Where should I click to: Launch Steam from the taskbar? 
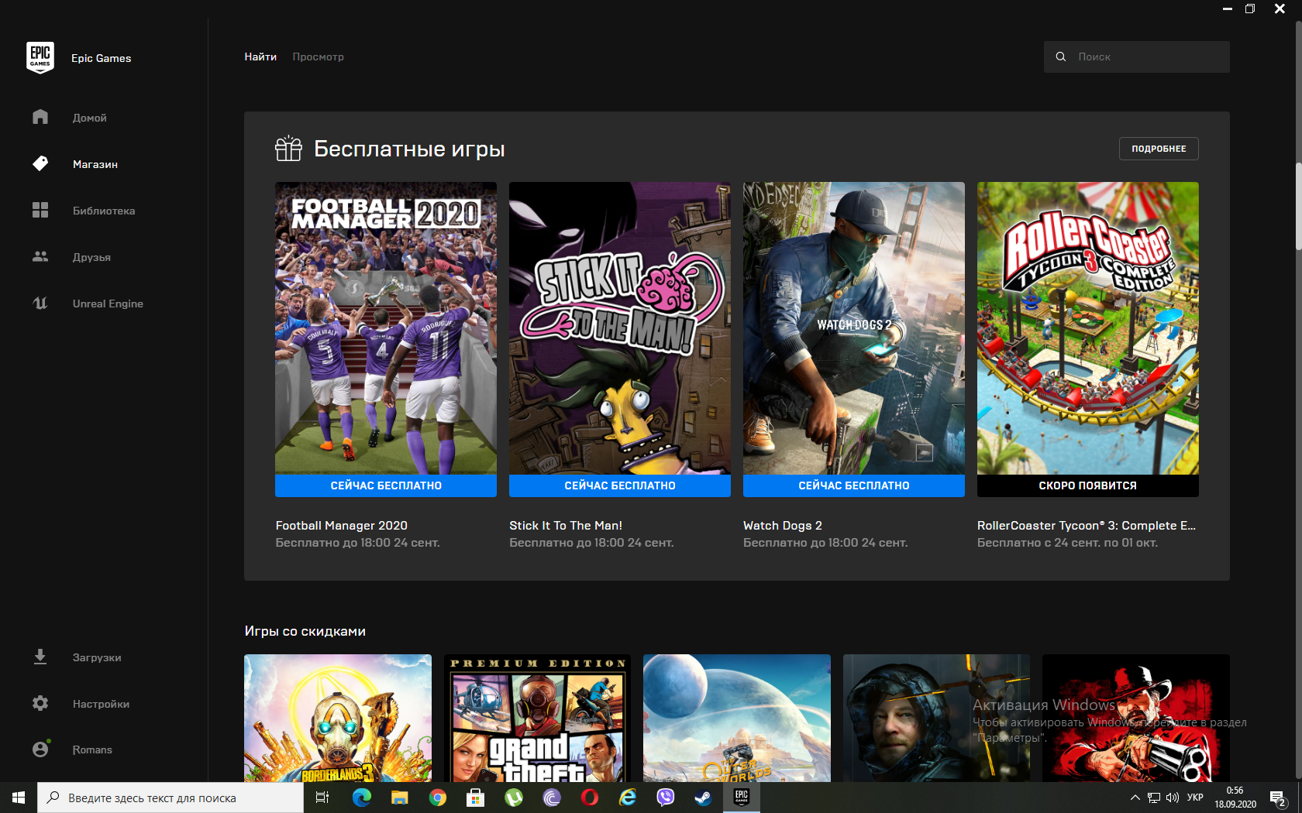pyautogui.click(x=704, y=798)
